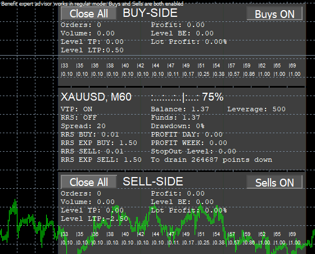Click the Leverage: 500 value

click(256, 109)
